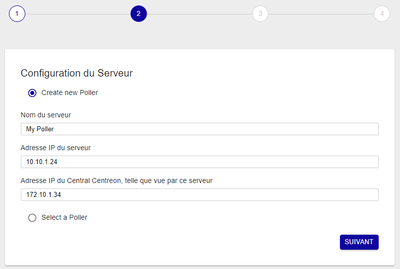Viewport: 400px width, 269px height.
Task: Focus the Nom du serveur input field
Action: tap(200, 129)
